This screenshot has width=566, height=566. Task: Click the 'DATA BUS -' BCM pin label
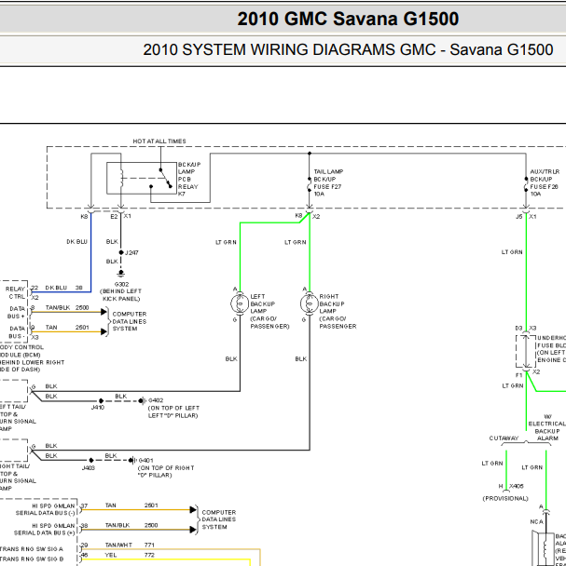click(17, 332)
